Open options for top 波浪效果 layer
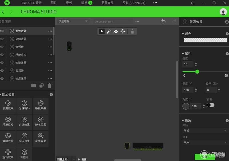229x161 pixels. click(50, 31)
